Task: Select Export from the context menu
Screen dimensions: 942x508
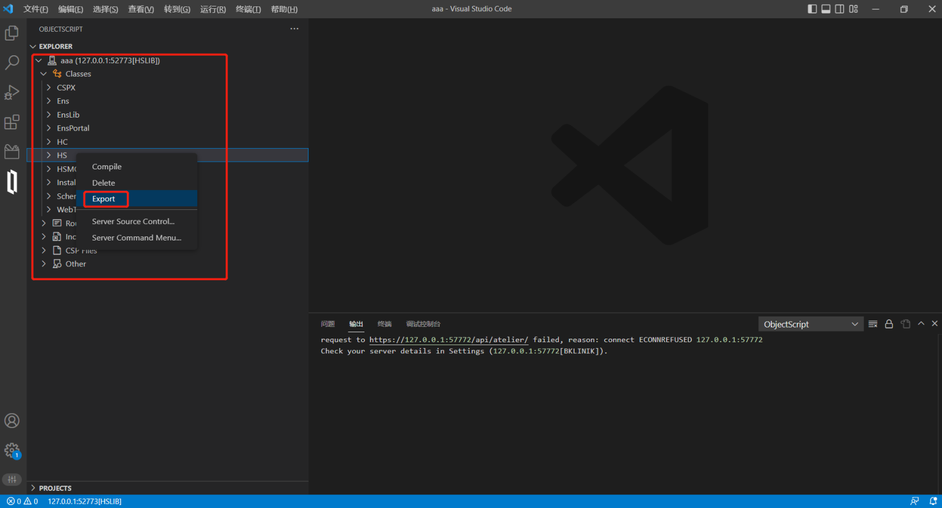Action: (104, 199)
